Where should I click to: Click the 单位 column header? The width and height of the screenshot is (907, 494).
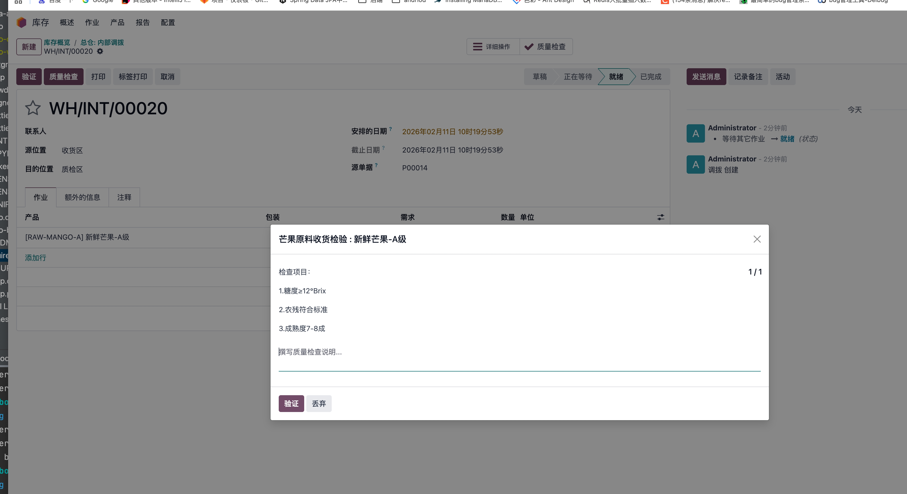click(527, 217)
